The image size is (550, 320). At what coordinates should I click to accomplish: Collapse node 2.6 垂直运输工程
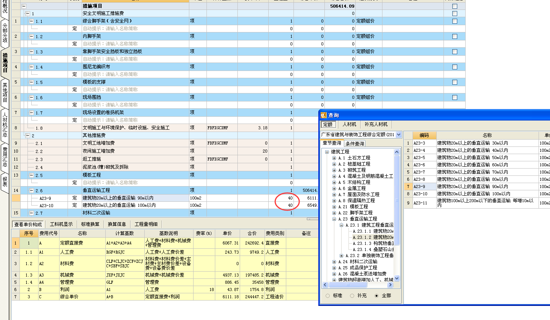32,190
